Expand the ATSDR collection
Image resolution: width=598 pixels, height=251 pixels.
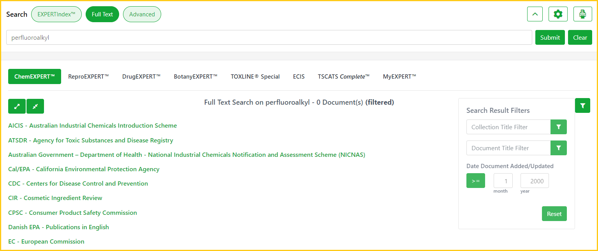coord(90,140)
